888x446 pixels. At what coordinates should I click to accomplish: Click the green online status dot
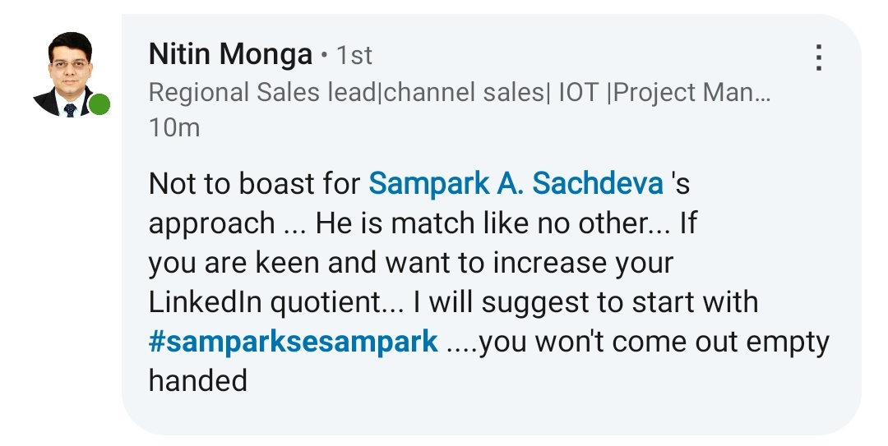click(99, 104)
